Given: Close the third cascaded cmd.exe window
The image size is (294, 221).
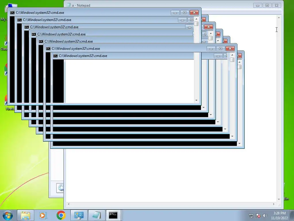Looking at the screenshot, I should coord(208,27).
